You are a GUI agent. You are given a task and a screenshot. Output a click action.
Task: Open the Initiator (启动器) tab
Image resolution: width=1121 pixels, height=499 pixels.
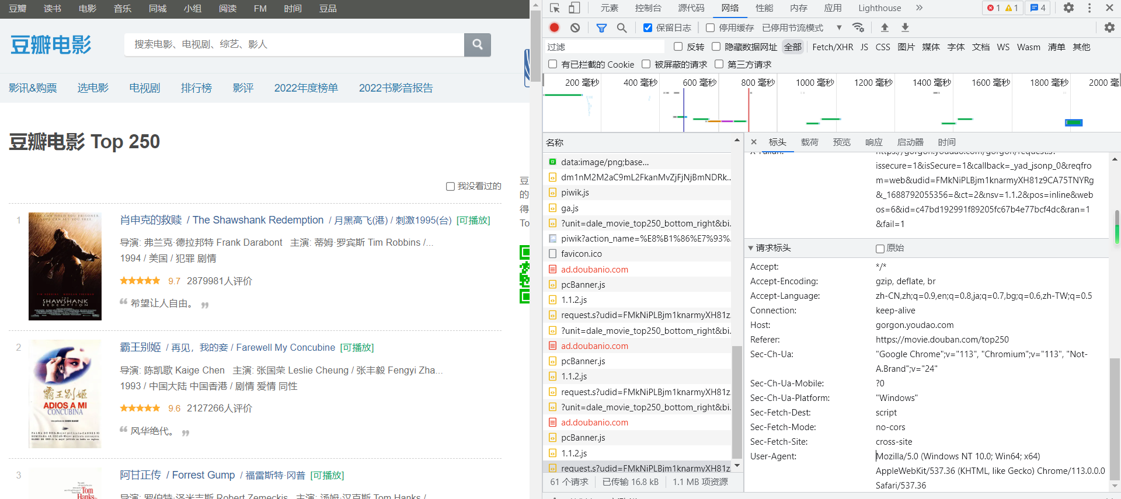910,142
